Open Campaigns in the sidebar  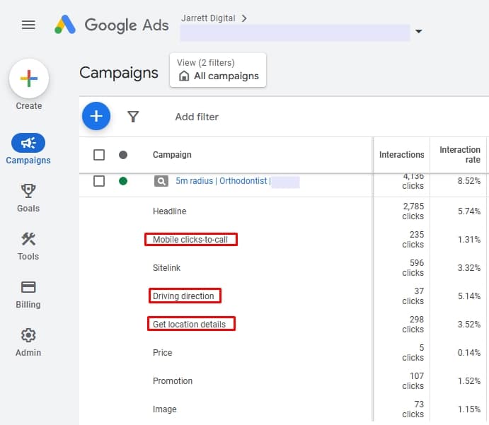(28, 144)
